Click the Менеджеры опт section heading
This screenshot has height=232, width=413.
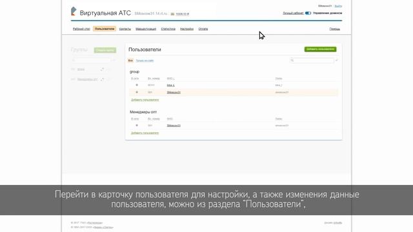(x=143, y=112)
